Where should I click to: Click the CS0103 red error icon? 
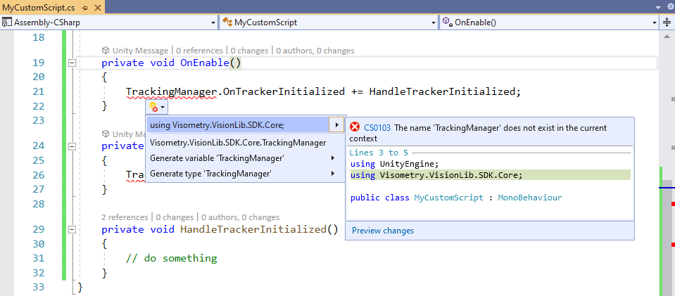(355, 128)
